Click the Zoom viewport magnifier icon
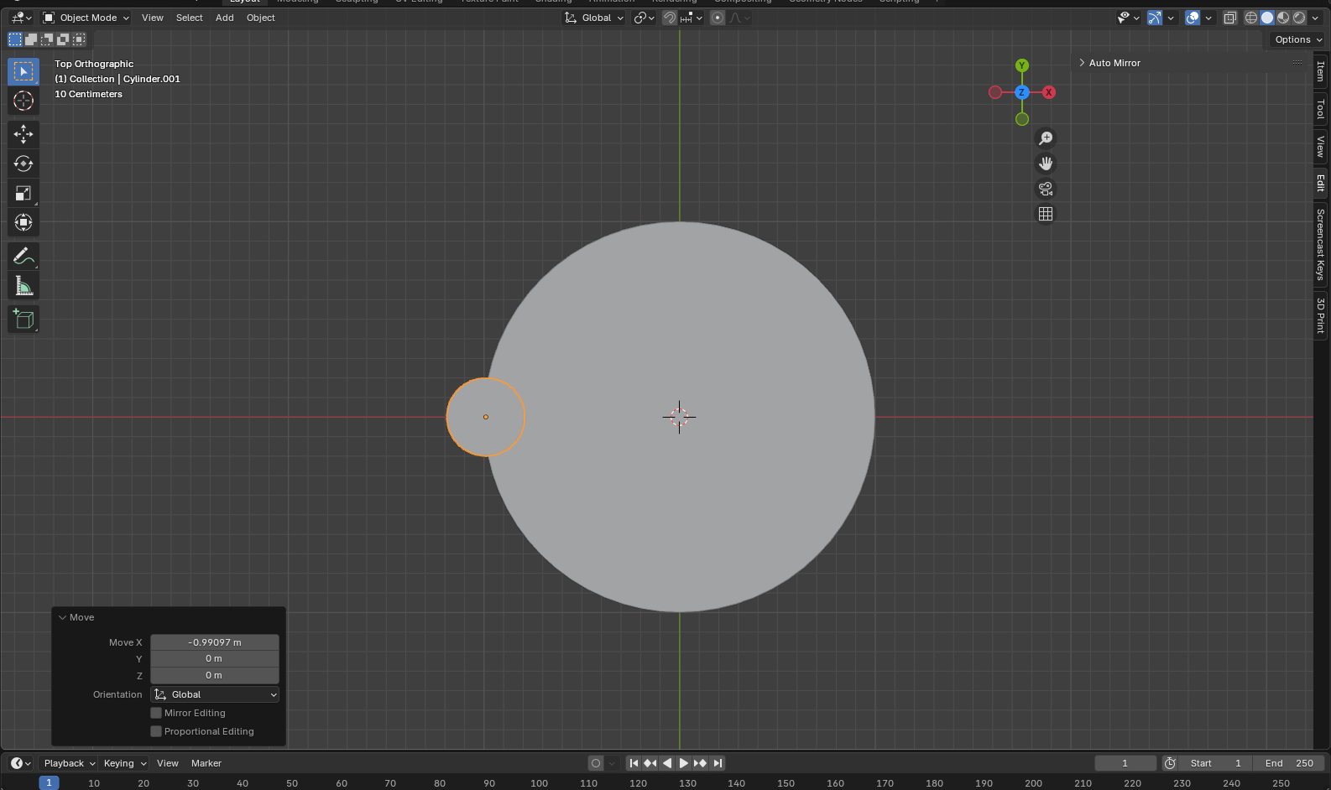The width and height of the screenshot is (1331, 790). tap(1046, 138)
